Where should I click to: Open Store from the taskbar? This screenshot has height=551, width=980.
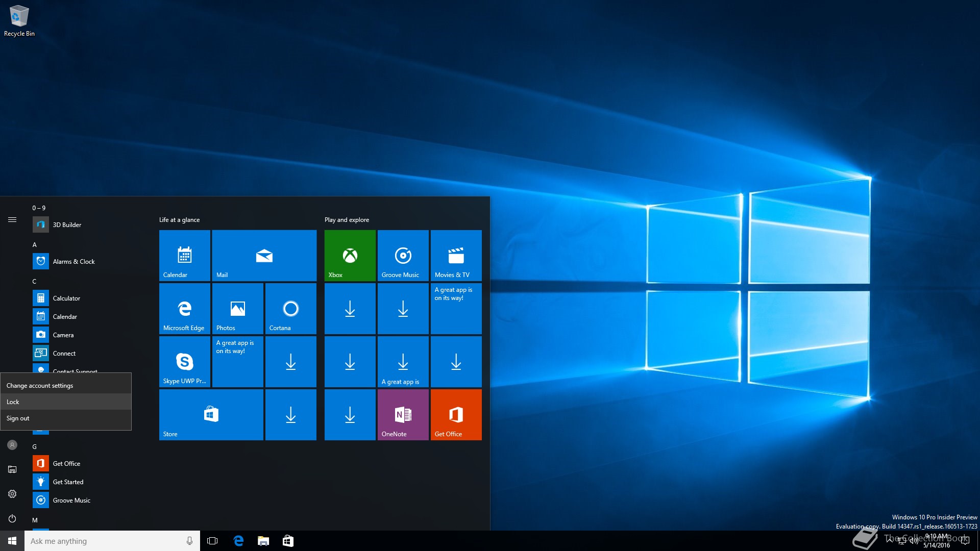click(288, 541)
